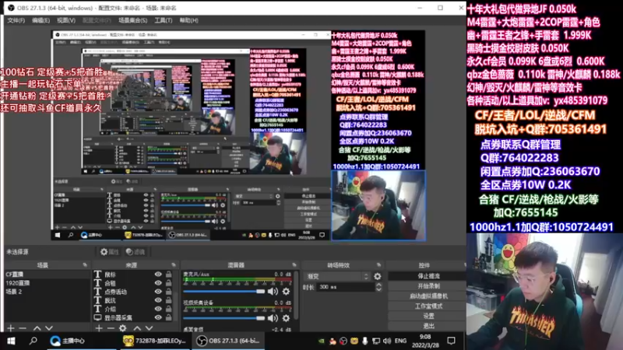Image resolution: width=623 pixels, height=350 pixels.
Task: Mute the 视频采集设备 speaker icon
Action: pyautogui.click(x=273, y=318)
